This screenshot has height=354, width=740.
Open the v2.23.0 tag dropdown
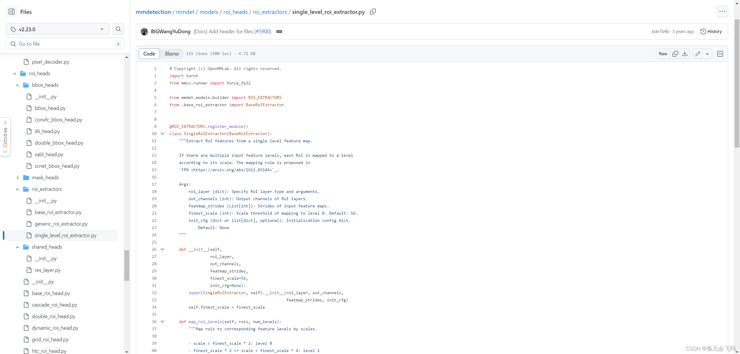coord(57,29)
